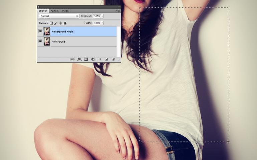
Task: Open the Deckkraft opacity slider arrow
Action: click(102, 16)
